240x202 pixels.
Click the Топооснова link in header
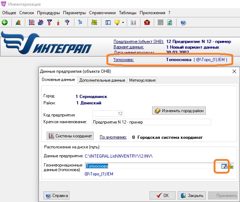pyautogui.click(x=123, y=60)
